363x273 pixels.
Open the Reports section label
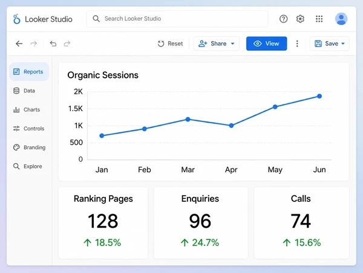click(33, 72)
